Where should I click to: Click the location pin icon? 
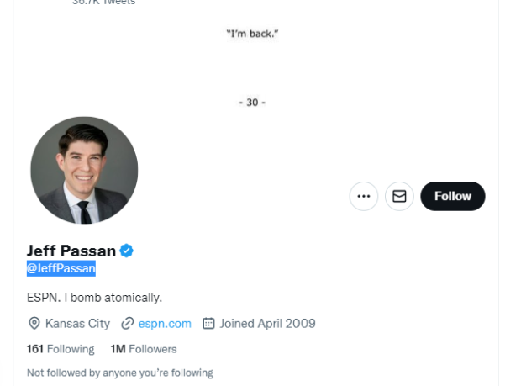coord(34,323)
